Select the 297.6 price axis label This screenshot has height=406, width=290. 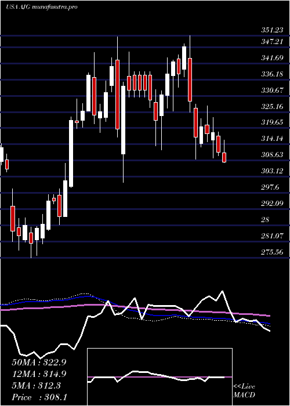click(270, 187)
